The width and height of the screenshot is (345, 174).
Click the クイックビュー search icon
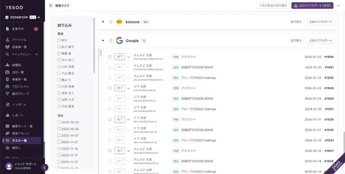pyautogui.click(x=8, y=54)
